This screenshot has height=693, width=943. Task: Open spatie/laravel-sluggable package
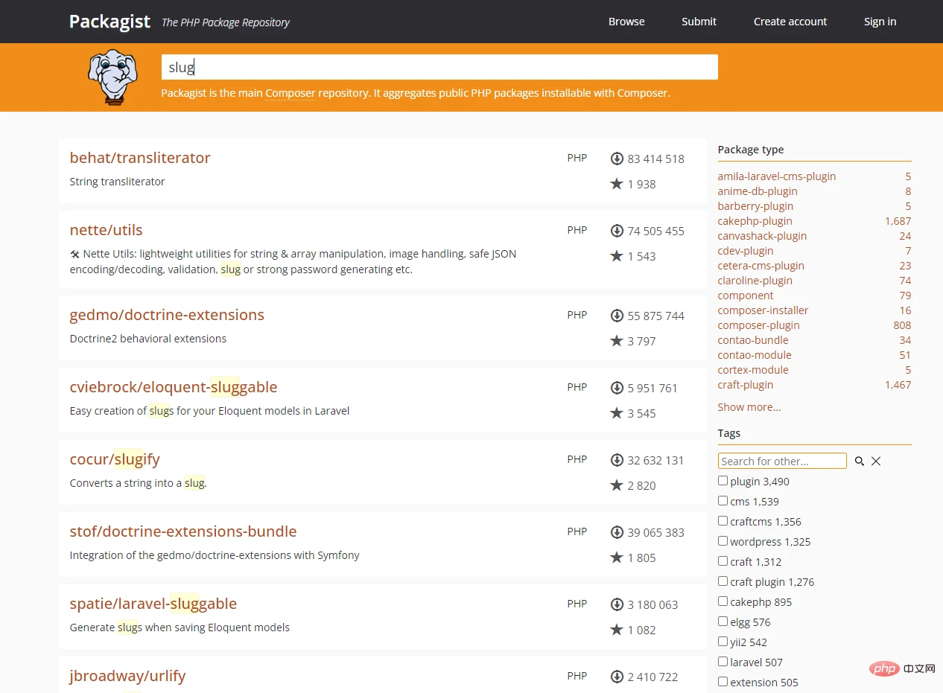pos(153,604)
